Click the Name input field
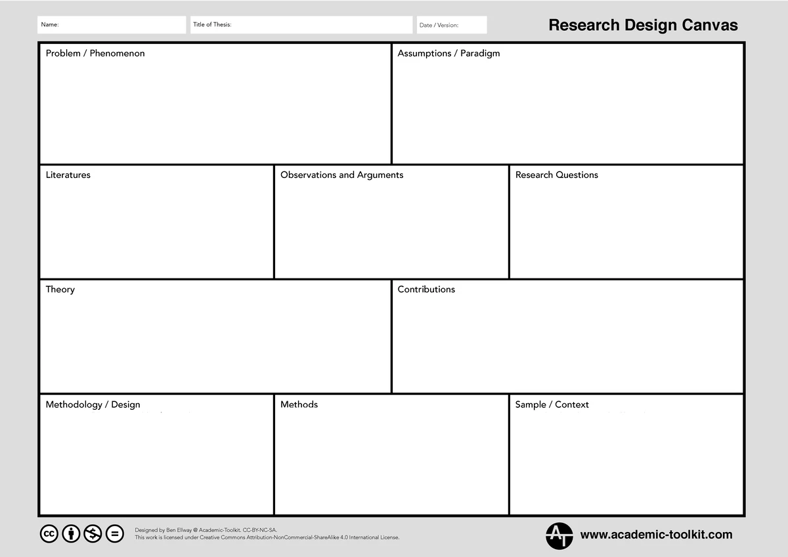 (x=112, y=24)
